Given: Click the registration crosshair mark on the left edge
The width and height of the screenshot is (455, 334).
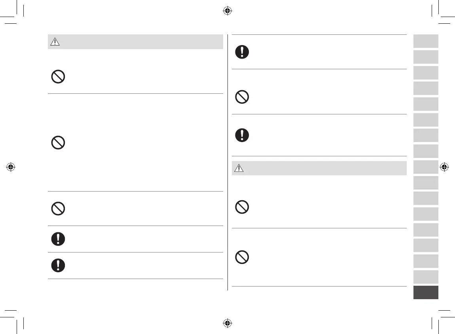Looking at the screenshot, I should 11,167.
